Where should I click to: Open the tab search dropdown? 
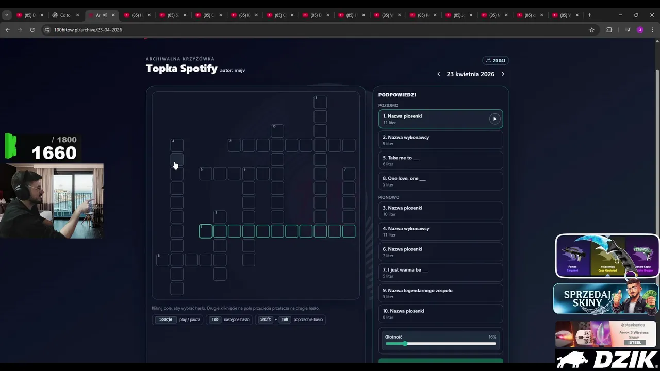pos(7,15)
